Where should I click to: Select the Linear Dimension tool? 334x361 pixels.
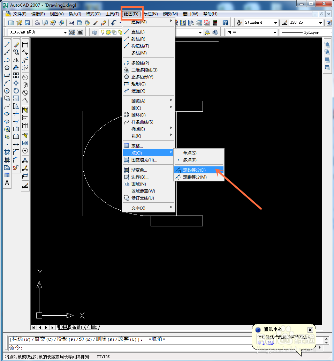click(25, 45)
